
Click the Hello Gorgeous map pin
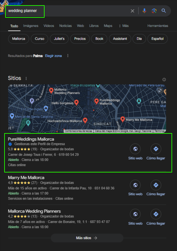tap(77, 102)
